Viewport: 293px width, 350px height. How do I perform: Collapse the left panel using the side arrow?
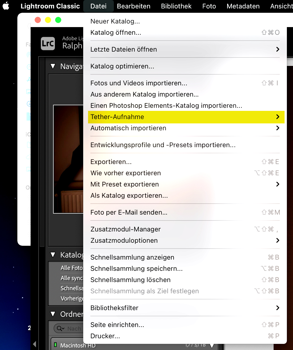point(35,344)
